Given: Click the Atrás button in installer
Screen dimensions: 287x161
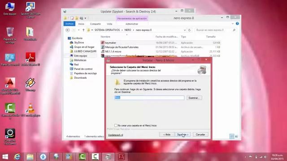Looking at the screenshot, I should click(167, 135).
